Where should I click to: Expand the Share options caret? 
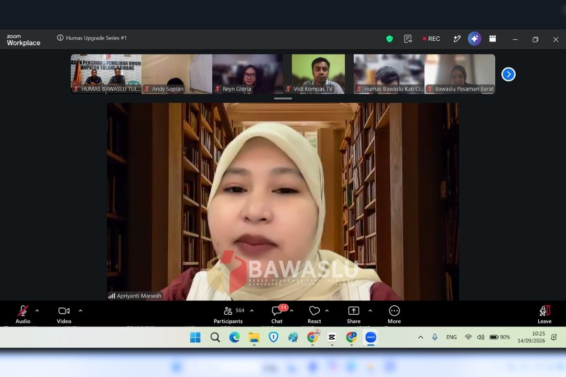pyautogui.click(x=370, y=311)
